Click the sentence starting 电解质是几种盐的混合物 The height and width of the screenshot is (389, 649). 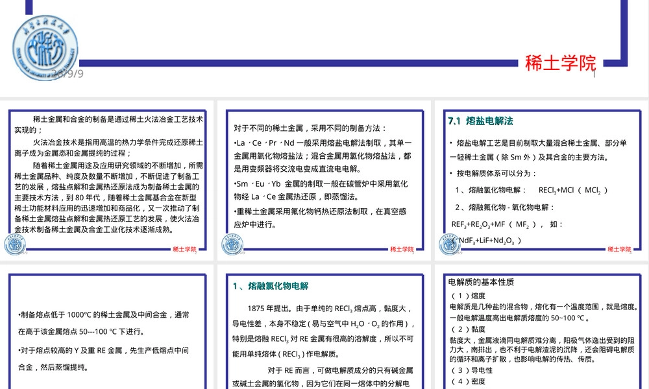544,312
